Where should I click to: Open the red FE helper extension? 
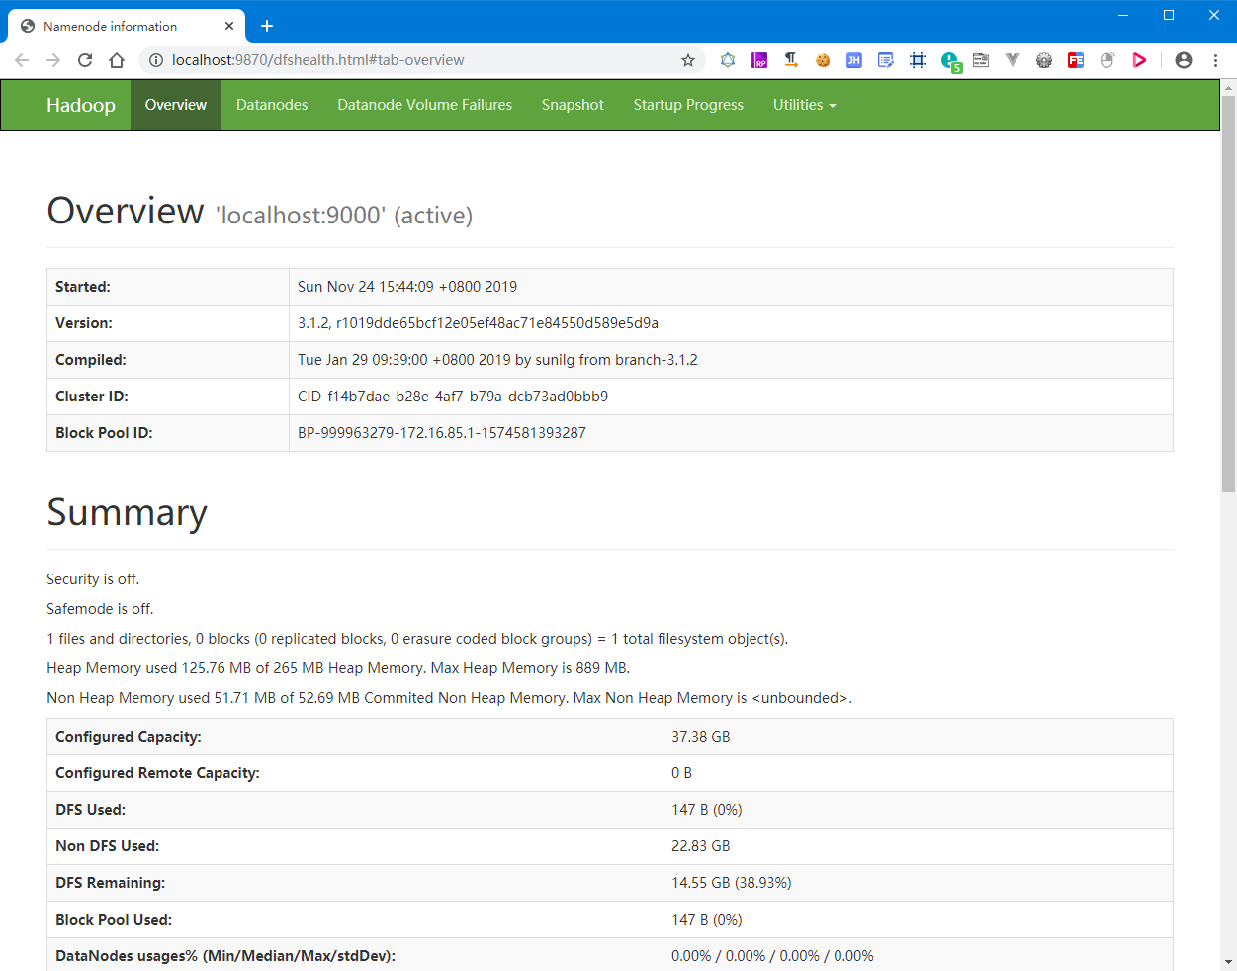pos(1076,60)
